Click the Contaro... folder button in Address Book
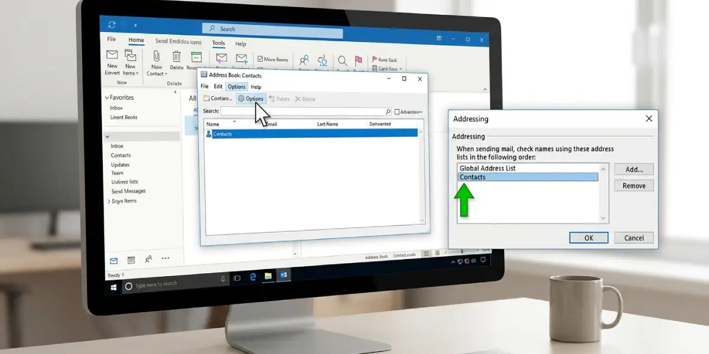This screenshot has width=709, height=354. [x=218, y=99]
